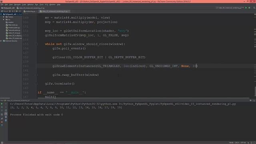Click the pause output icon in Run panel
Image resolution: width=256 pixels, height=144 pixels.
[x=2, y=110]
